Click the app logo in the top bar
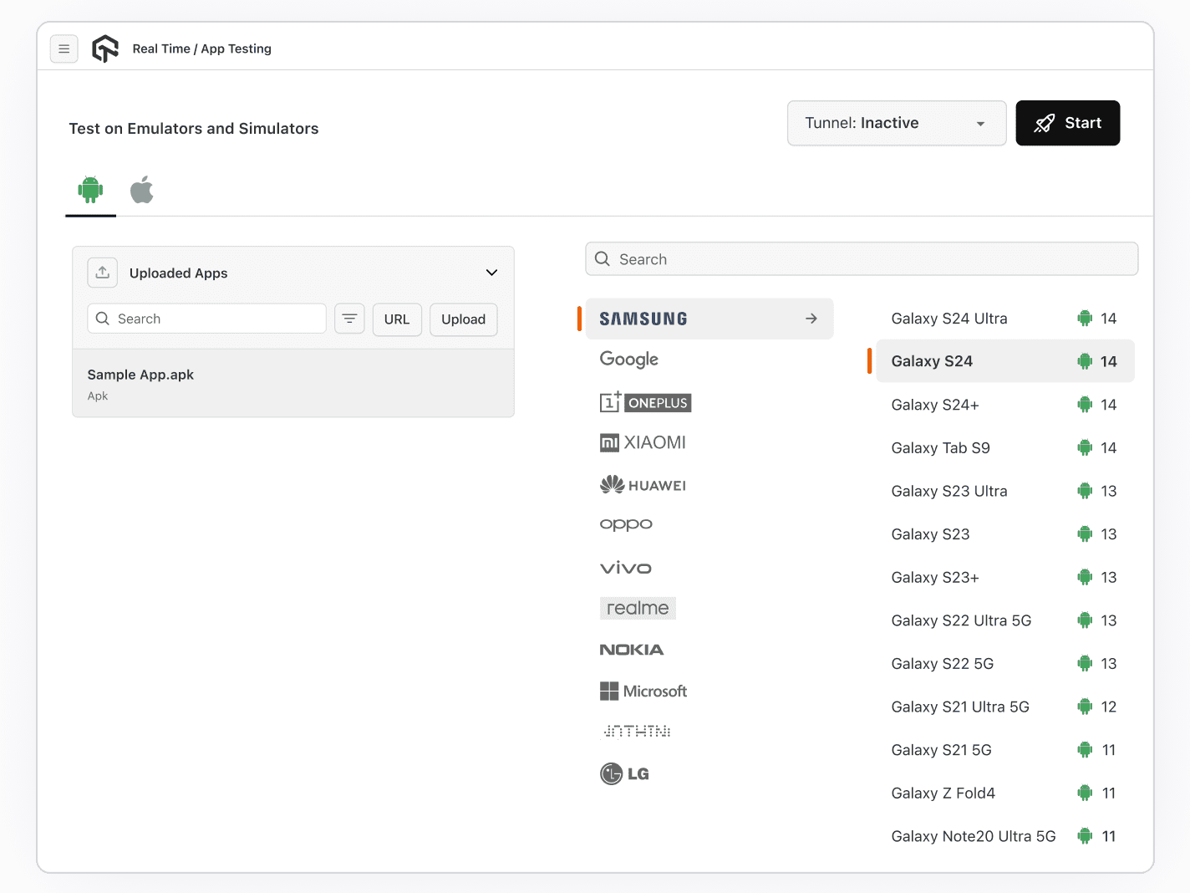Image resolution: width=1190 pixels, height=893 pixels. pos(104,48)
